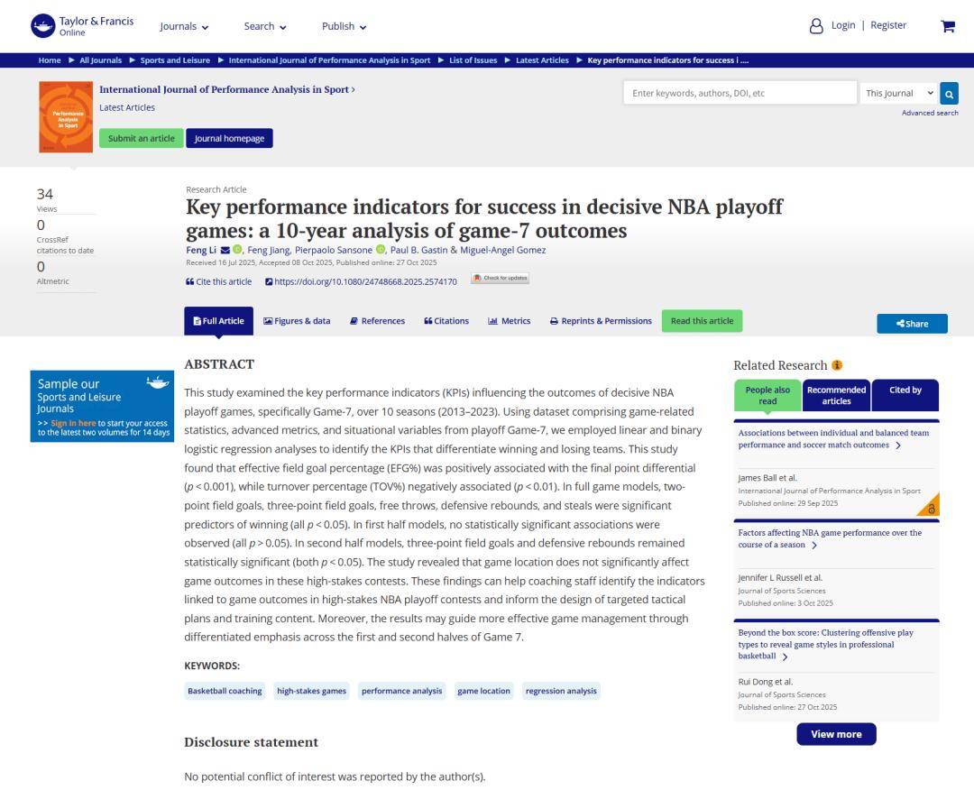Click the Taylor & Francis Online logo
This screenshot has height=790, width=974.
(82, 26)
